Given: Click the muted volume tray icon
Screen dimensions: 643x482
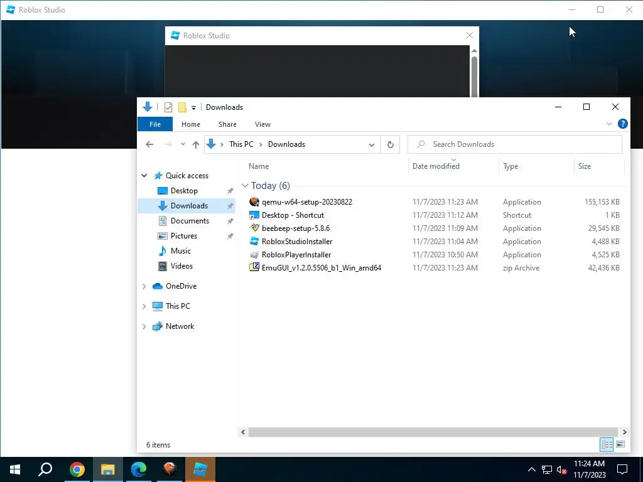Looking at the screenshot, I should pyautogui.click(x=561, y=469).
